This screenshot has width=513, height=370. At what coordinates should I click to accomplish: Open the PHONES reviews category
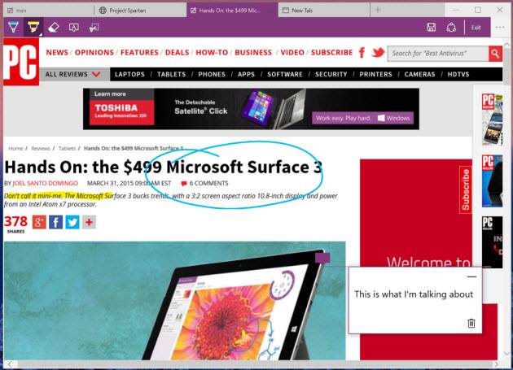tap(212, 74)
